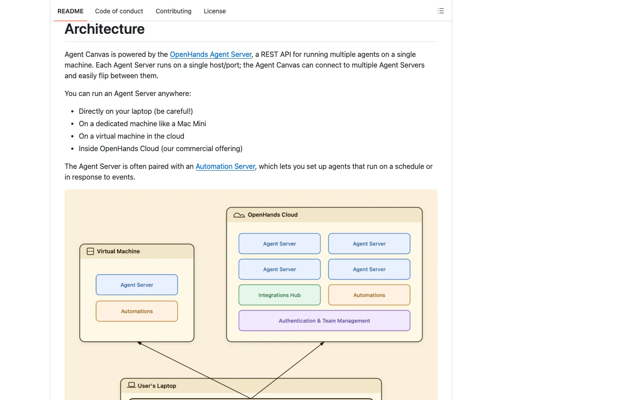Click the cloud icon beside OpenHands Cloud
Viewport: 641px width, 400px height.
(239, 215)
